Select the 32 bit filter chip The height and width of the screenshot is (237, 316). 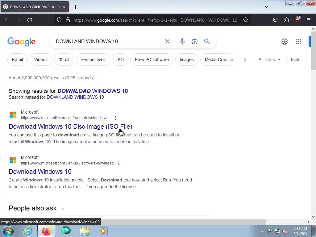coord(64,60)
